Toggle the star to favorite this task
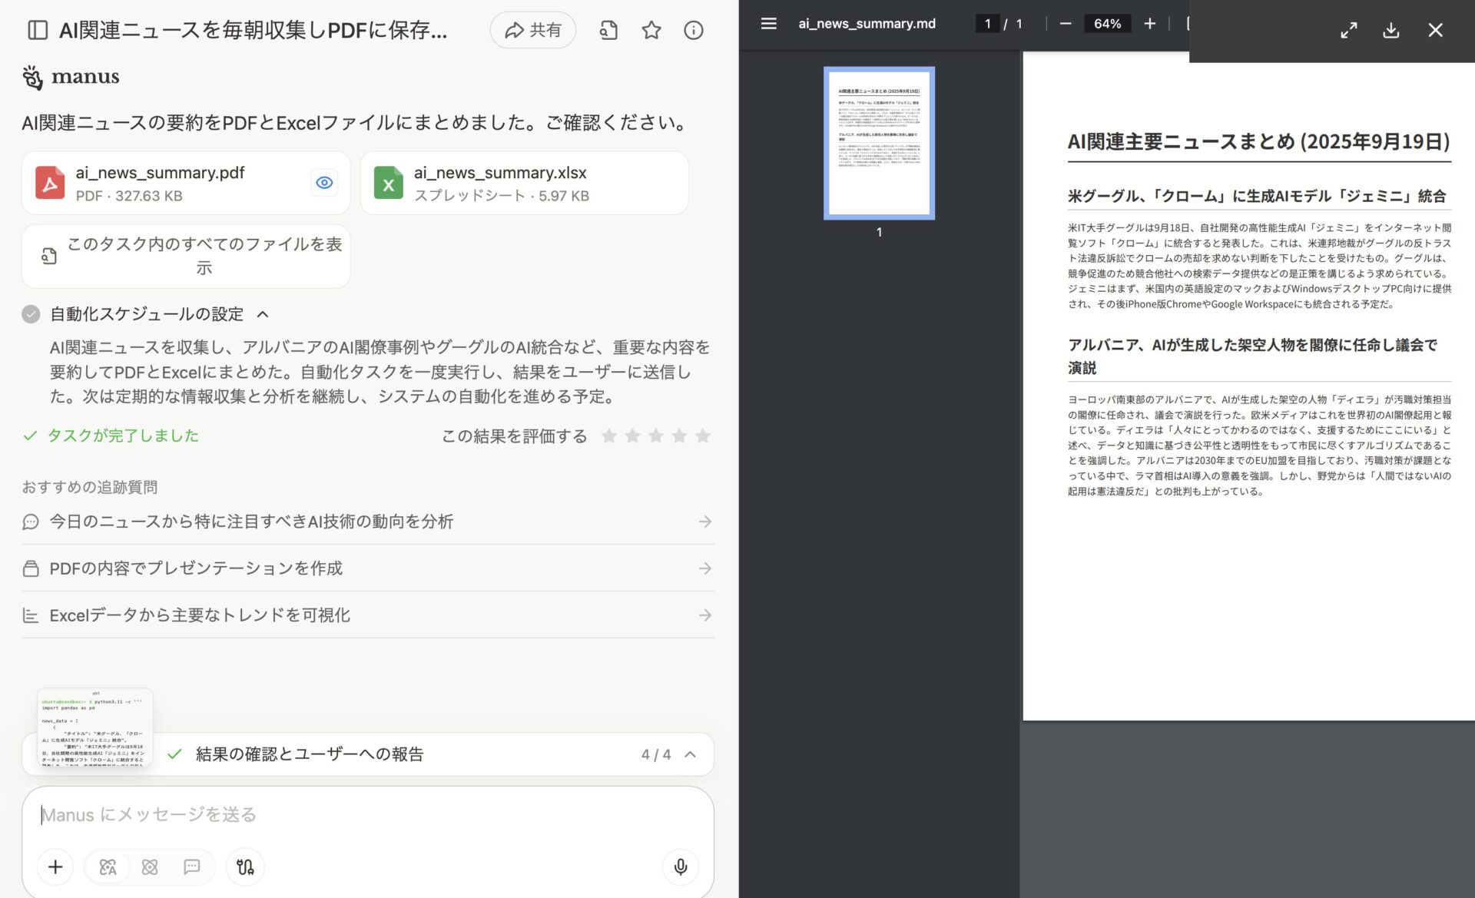Image resolution: width=1475 pixels, height=898 pixels. click(651, 30)
